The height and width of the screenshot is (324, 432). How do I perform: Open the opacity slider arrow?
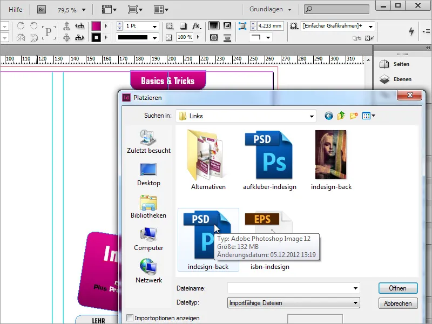198,37
